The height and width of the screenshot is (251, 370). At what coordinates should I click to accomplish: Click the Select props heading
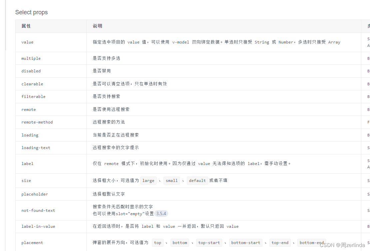(31, 12)
